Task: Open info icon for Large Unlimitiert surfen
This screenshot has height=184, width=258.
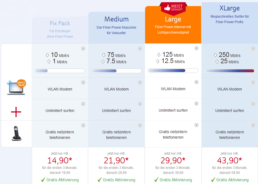Action: click(x=196, y=103)
